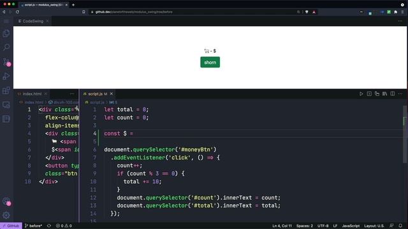The width and height of the screenshot is (408, 229).
Task: Open the errors and warnings count in the status bar
Action: click(x=64, y=226)
